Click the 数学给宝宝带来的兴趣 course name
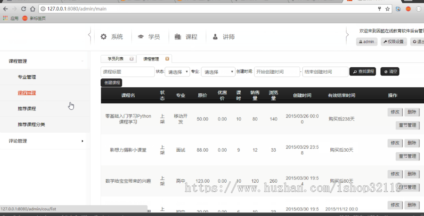The image size is (424, 216). 128,181
